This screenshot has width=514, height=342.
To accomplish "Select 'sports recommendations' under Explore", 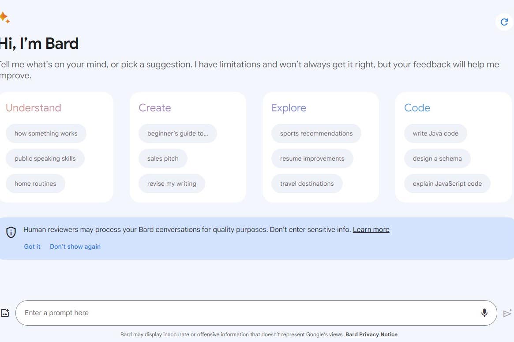I will (316, 133).
